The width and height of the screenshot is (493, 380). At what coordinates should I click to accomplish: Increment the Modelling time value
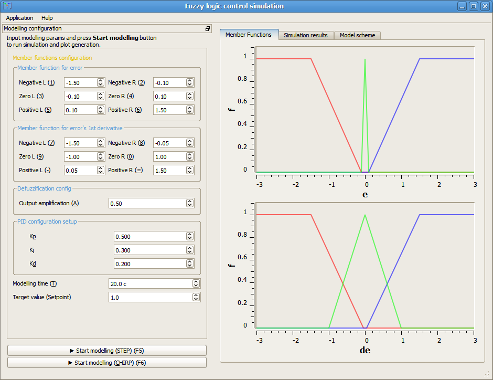pos(196,281)
